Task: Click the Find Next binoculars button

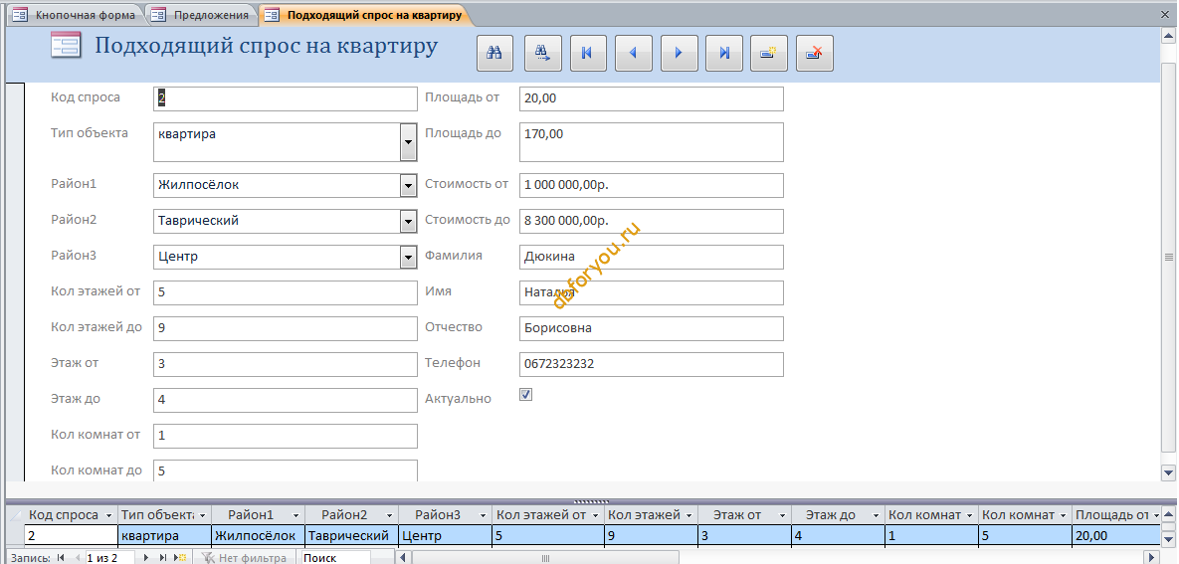Action: (543, 53)
